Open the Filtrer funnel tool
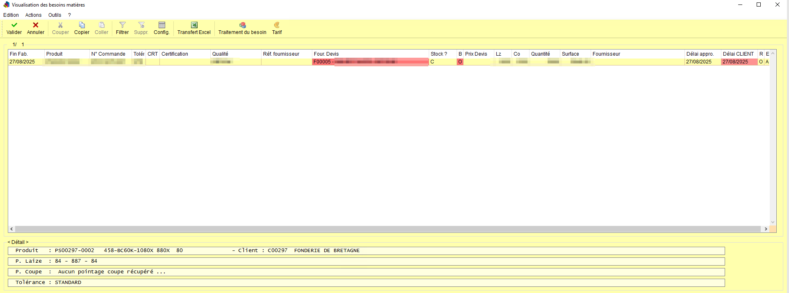Image resolution: width=789 pixels, height=293 pixels. 122,25
